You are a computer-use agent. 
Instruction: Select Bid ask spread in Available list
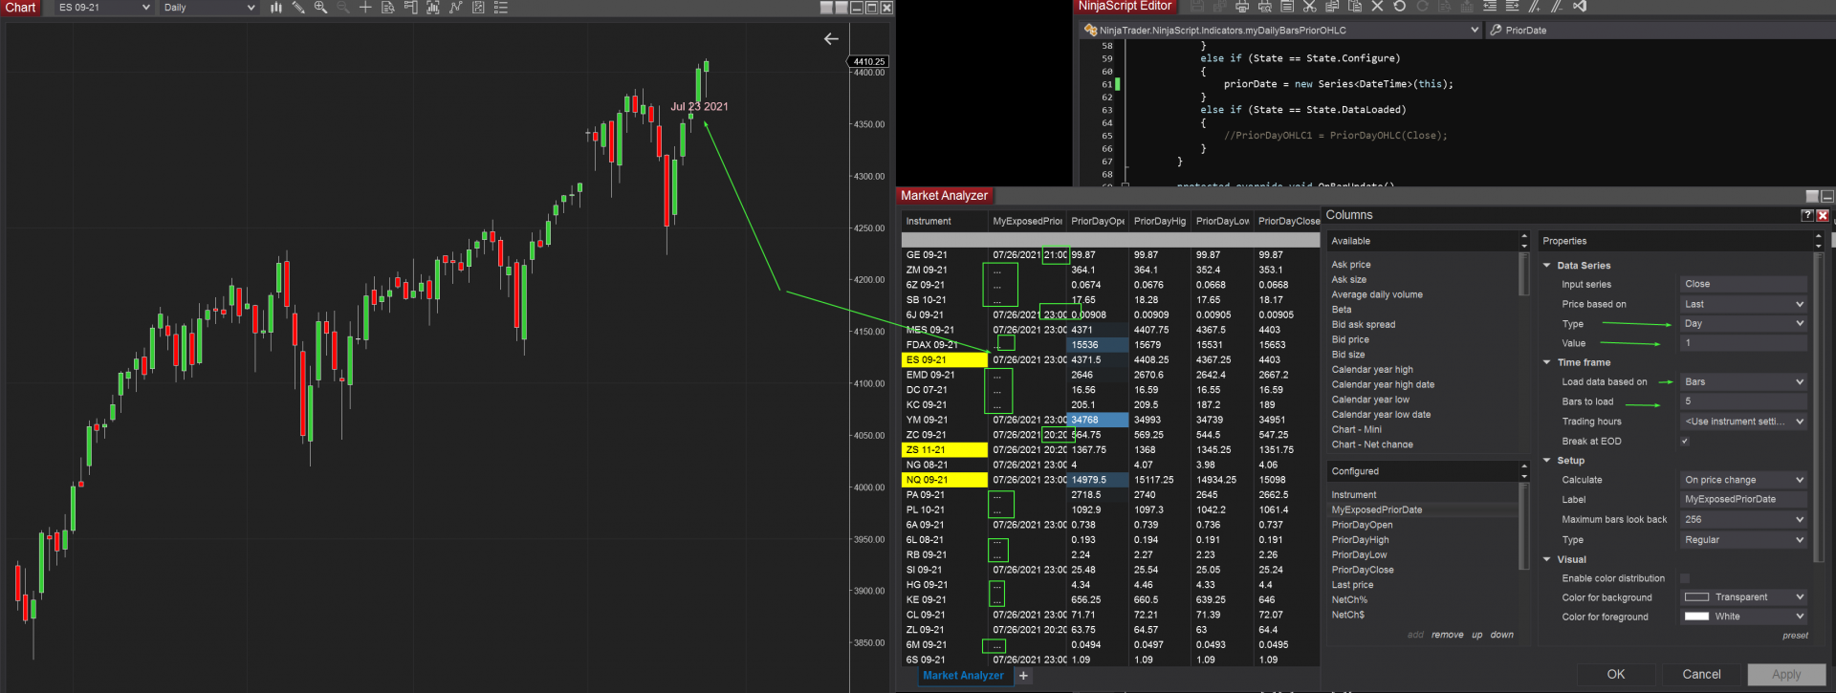(x=1423, y=325)
